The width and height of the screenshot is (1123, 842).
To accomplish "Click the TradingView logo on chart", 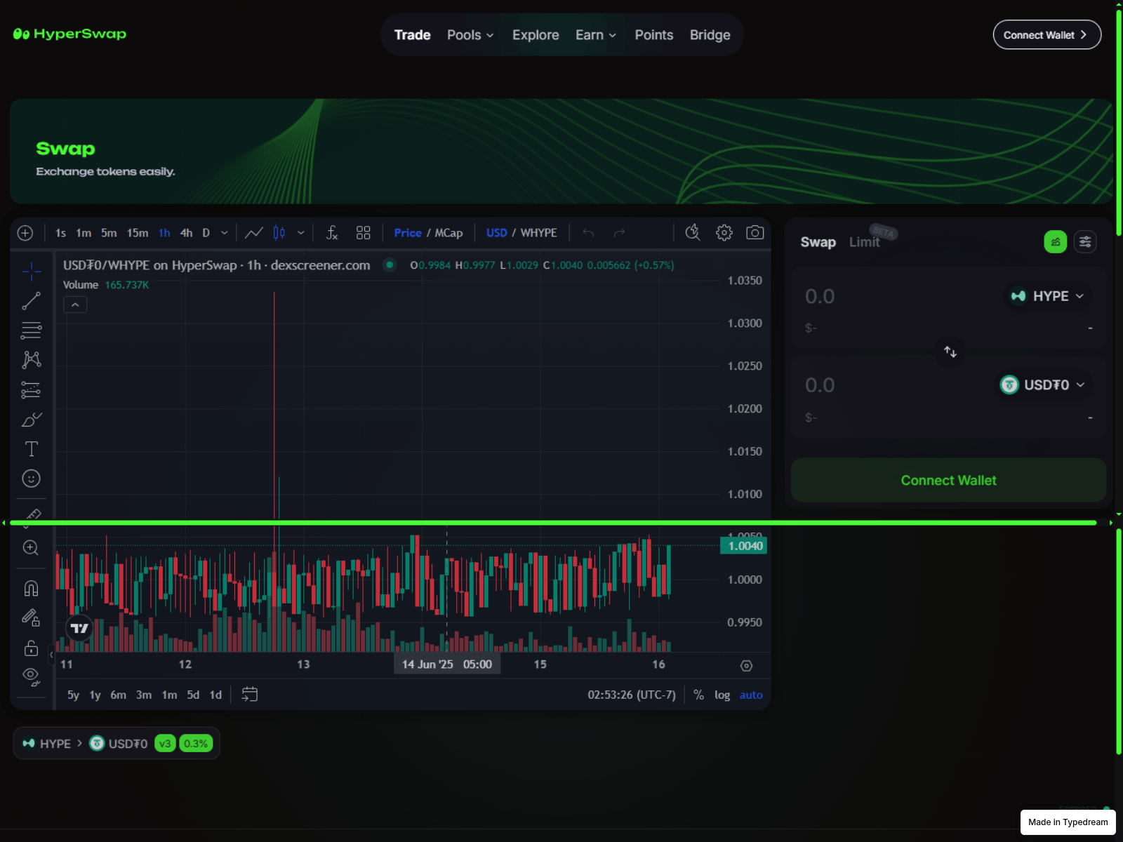I will (x=79, y=628).
